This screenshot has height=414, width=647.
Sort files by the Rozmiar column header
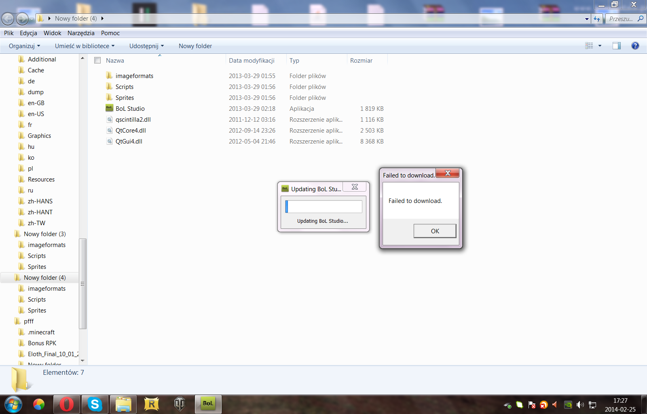(x=361, y=60)
